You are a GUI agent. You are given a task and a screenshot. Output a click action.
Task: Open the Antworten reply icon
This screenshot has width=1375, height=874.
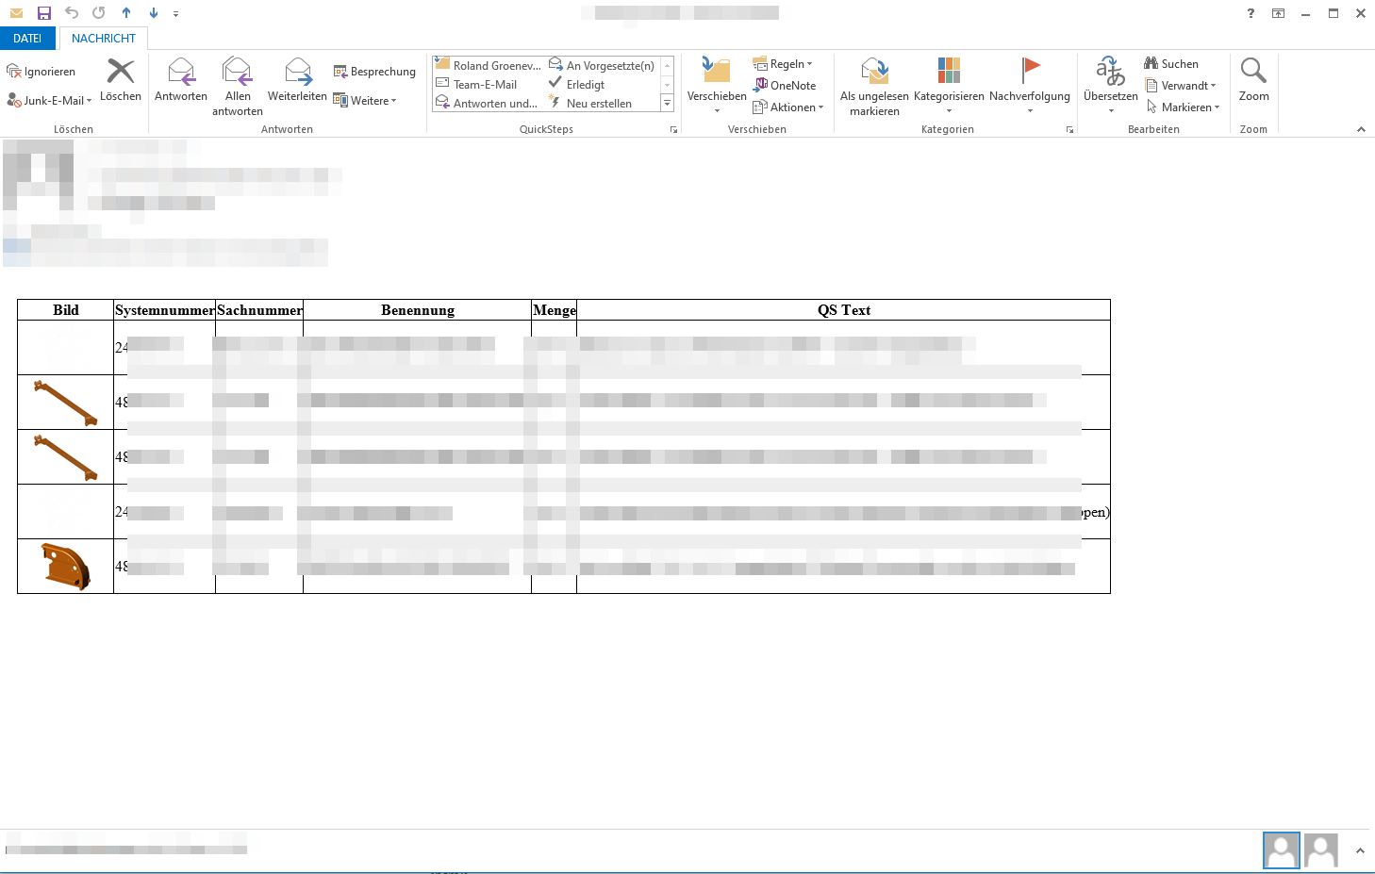pos(180,83)
